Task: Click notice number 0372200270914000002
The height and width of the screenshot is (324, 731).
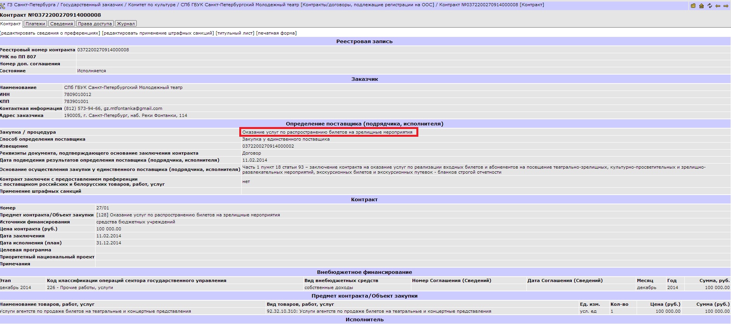Action: tap(268, 146)
